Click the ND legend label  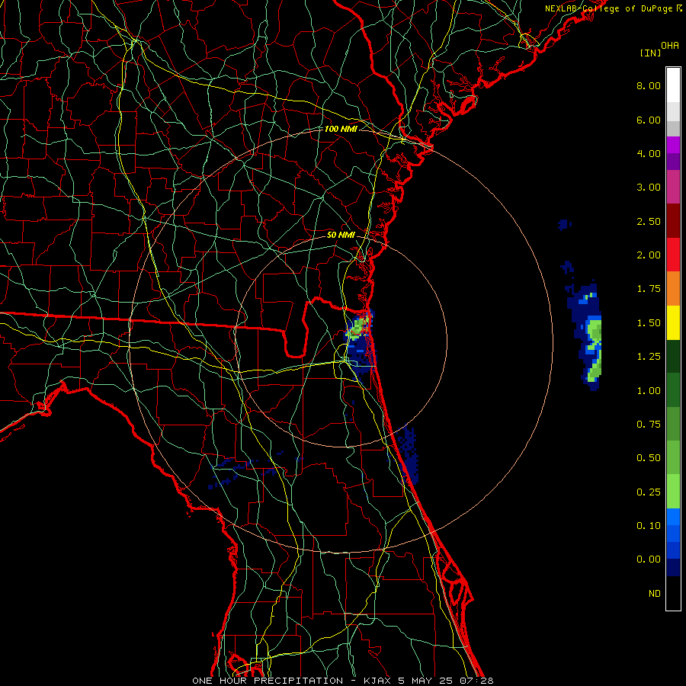tap(655, 594)
